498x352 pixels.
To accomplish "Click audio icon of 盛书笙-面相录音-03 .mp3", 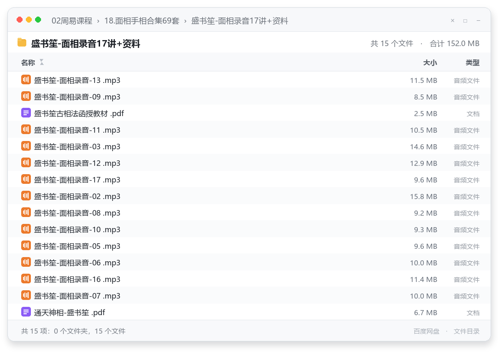I will [26, 146].
